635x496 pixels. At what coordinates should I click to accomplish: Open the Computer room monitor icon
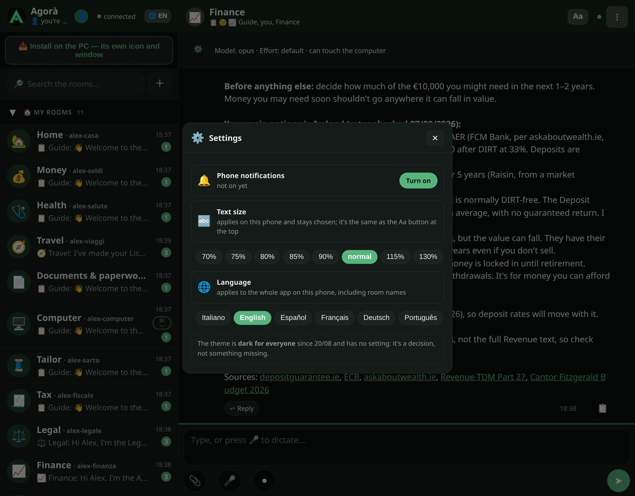[x=19, y=324]
